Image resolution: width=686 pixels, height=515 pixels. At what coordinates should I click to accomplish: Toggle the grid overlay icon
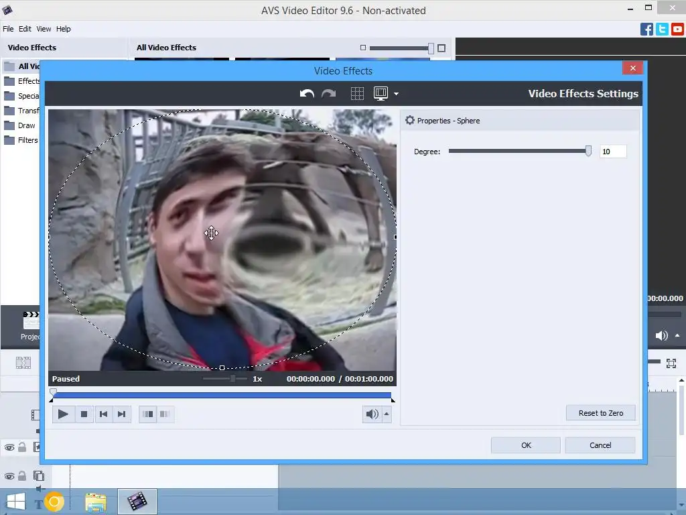coord(357,94)
